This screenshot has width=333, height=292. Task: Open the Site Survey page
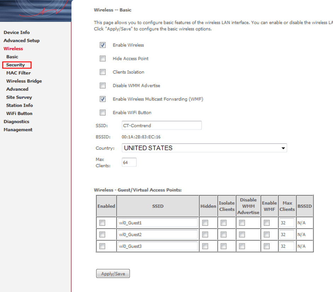click(x=19, y=97)
